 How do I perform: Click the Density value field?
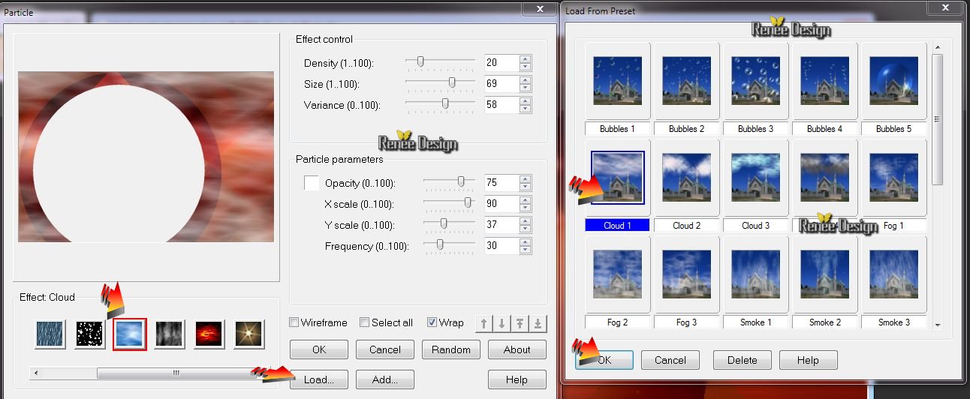pyautogui.click(x=502, y=63)
